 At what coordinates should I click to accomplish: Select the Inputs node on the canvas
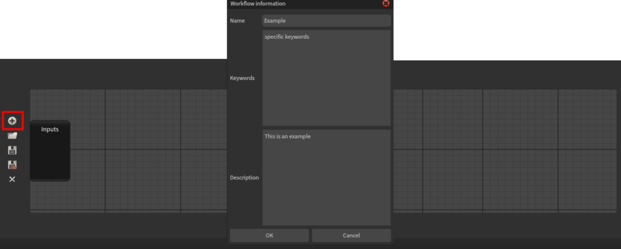(50, 151)
